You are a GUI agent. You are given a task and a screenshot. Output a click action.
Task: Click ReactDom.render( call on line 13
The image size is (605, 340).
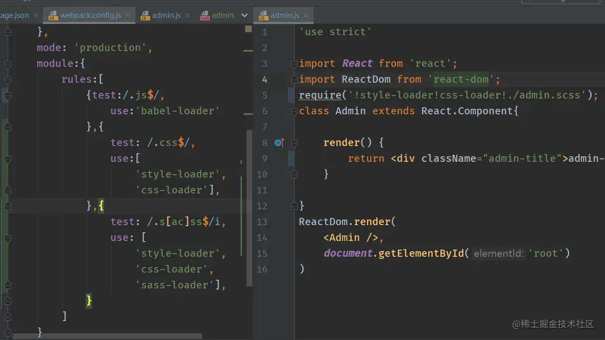tap(347, 222)
